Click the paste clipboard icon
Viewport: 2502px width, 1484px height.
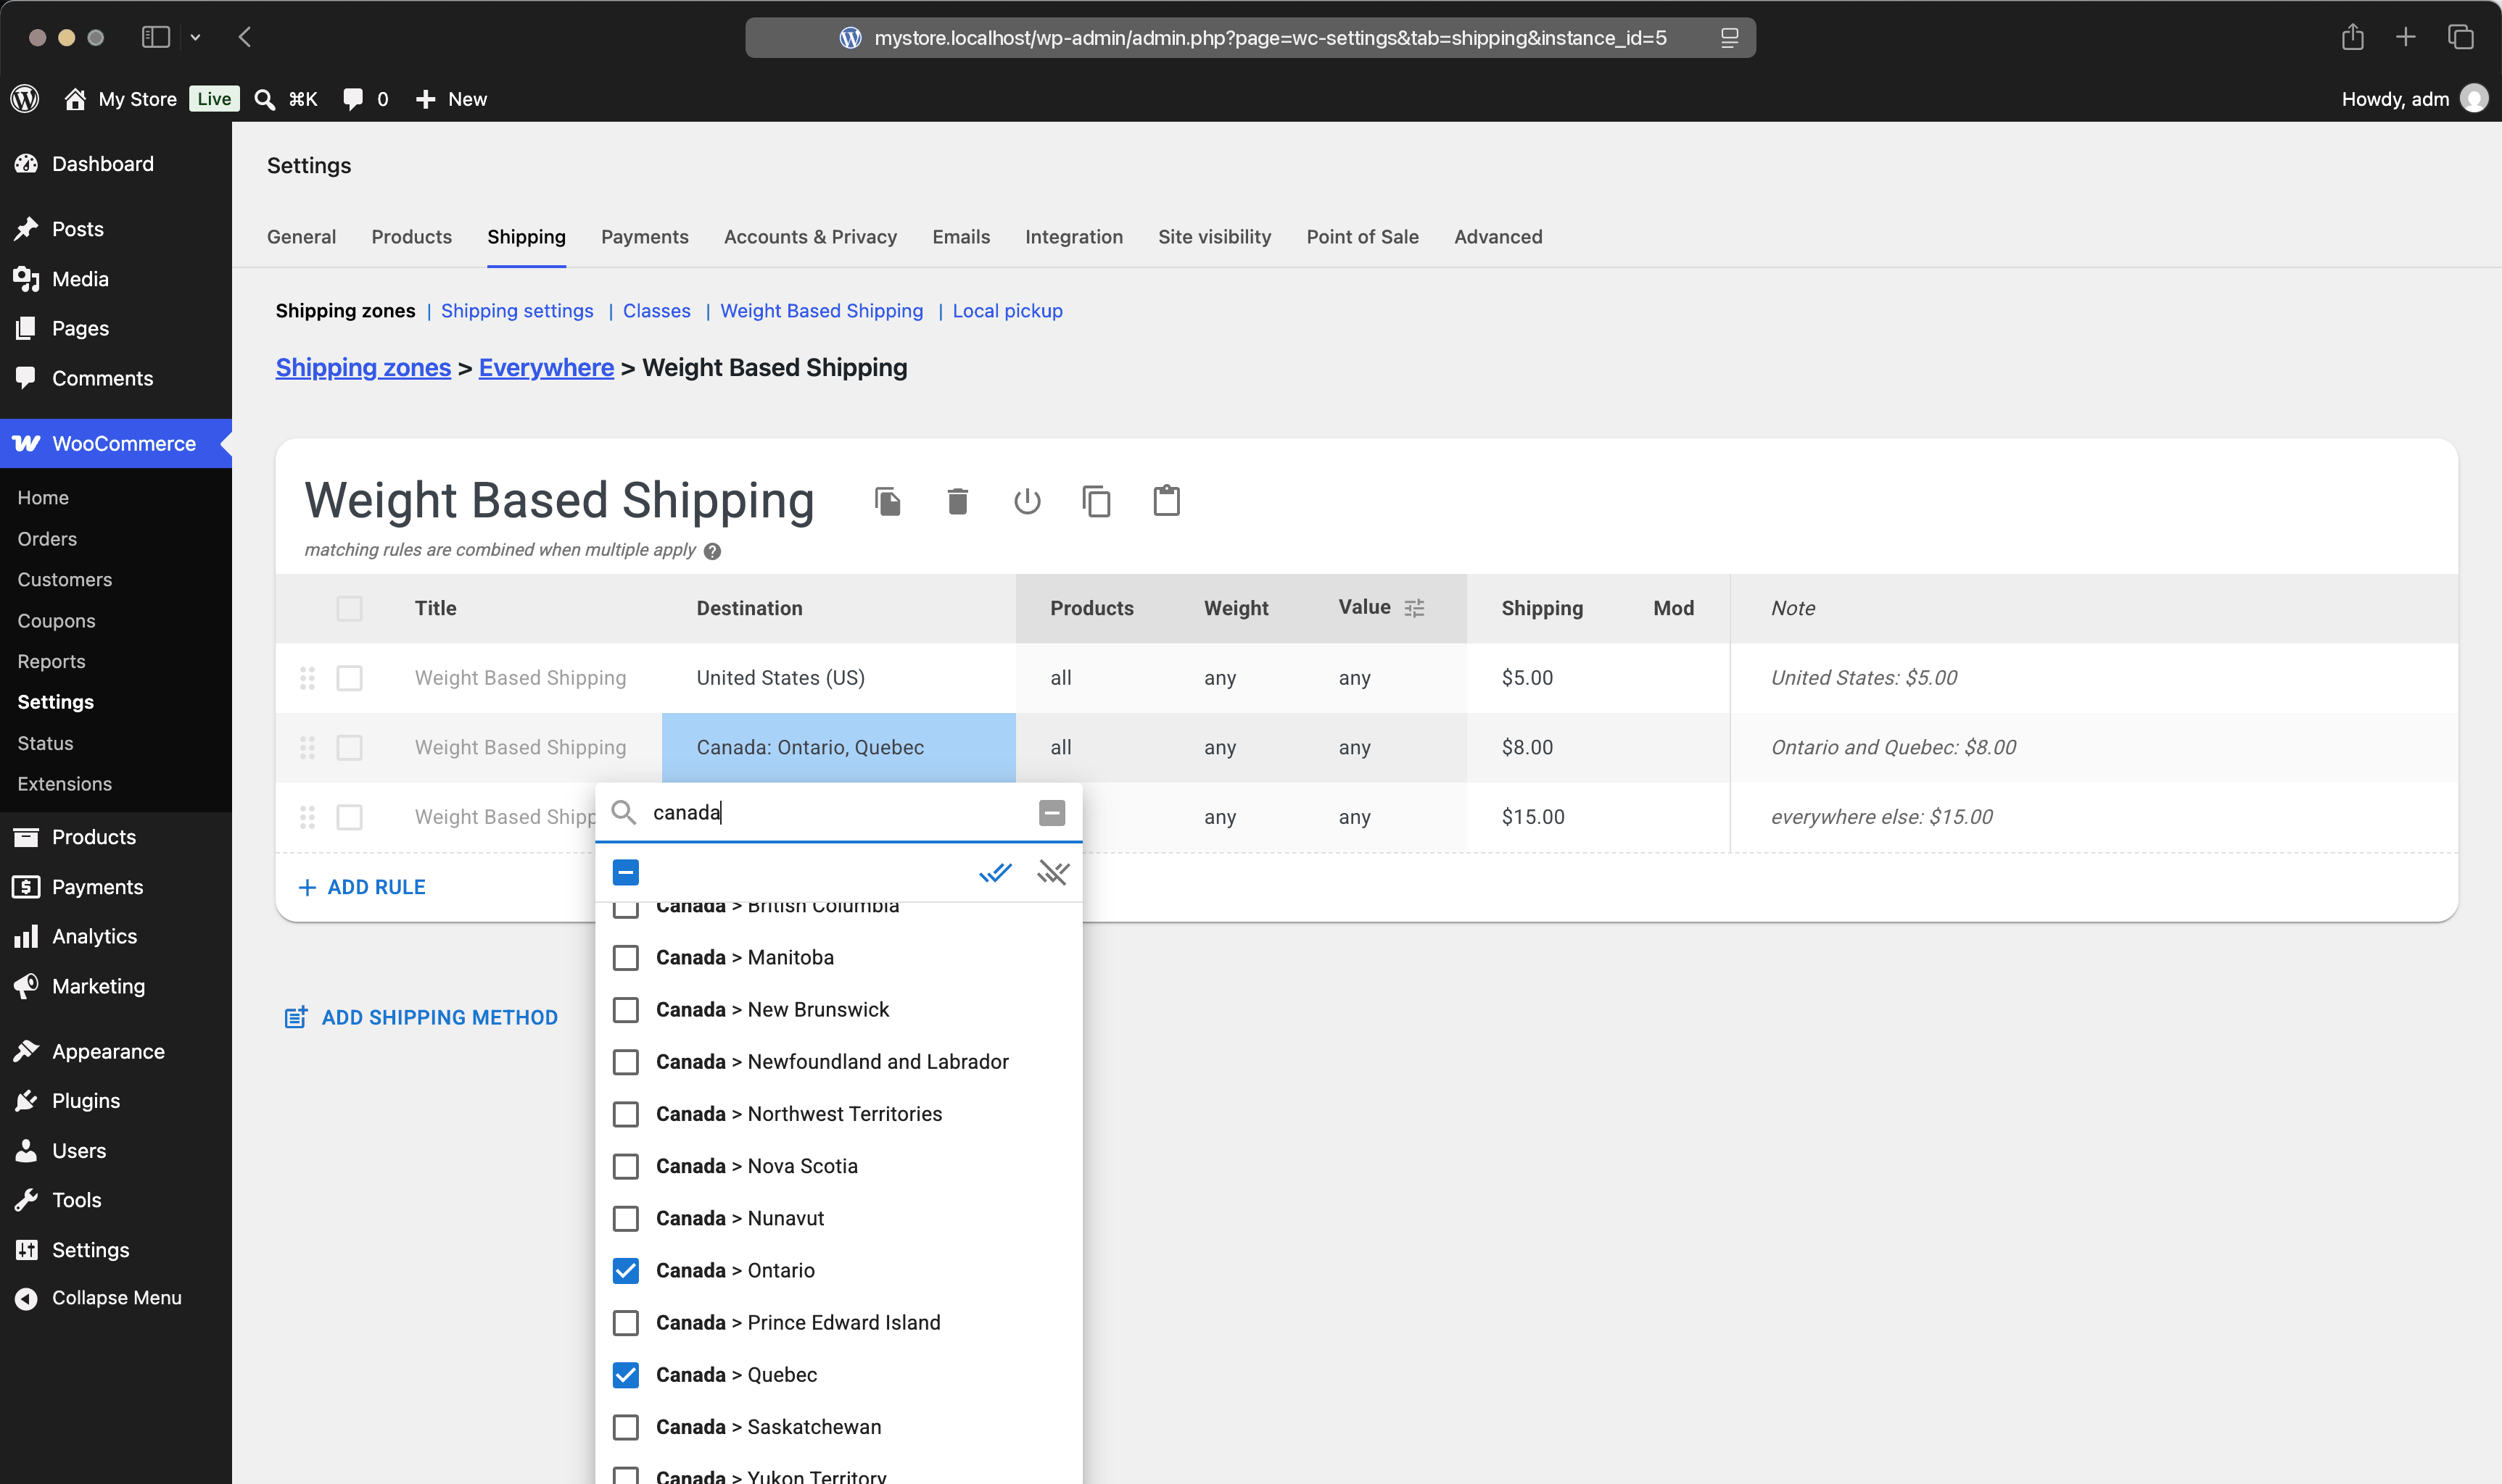[x=1167, y=501]
